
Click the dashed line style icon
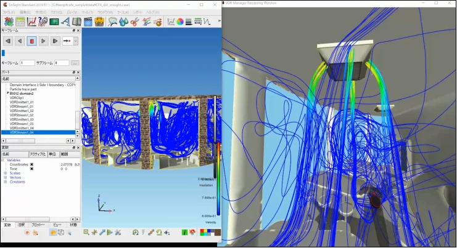[x=198, y=22]
